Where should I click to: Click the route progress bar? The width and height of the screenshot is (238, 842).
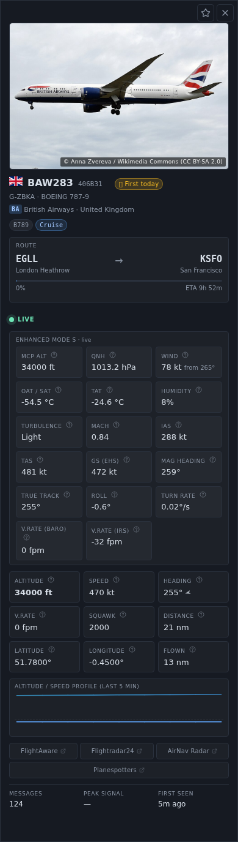(119, 280)
